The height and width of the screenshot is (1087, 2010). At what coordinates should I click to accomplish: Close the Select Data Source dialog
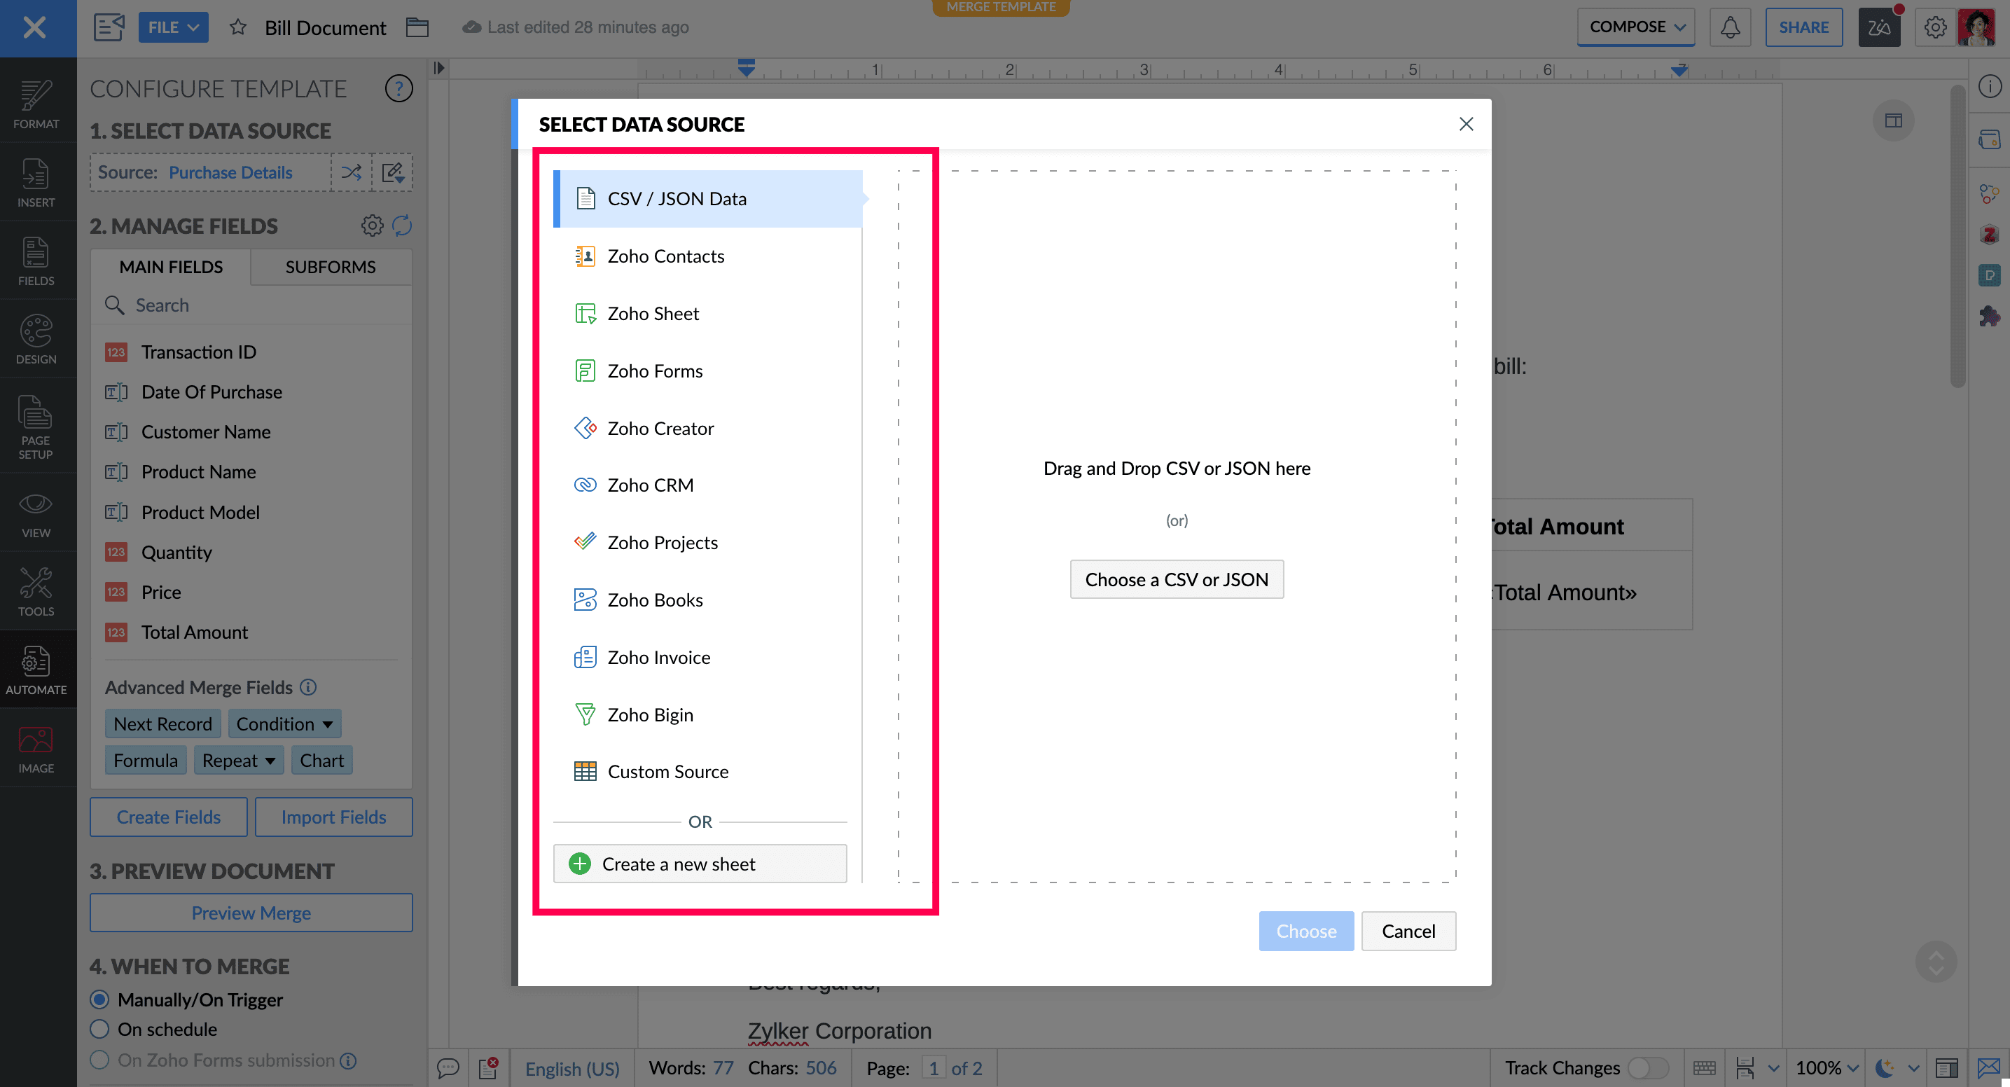click(x=1466, y=123)
